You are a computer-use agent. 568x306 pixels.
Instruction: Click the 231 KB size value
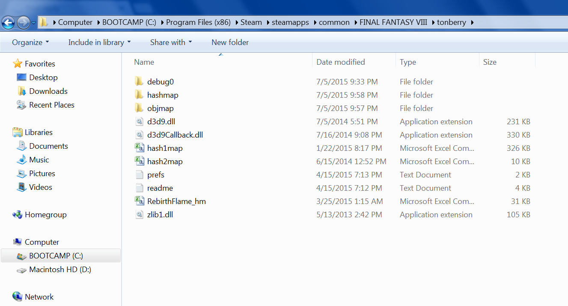click(x=518, y=121)
